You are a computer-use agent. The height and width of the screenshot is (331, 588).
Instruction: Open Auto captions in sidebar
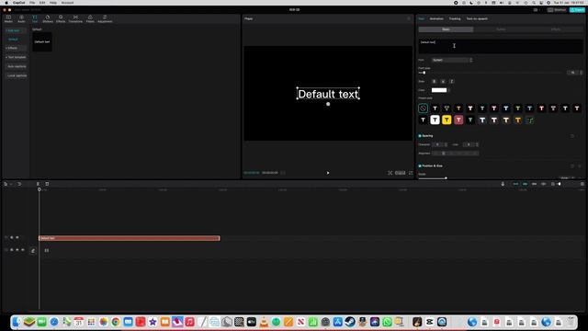pyautogui.click(x=17, y=66)
